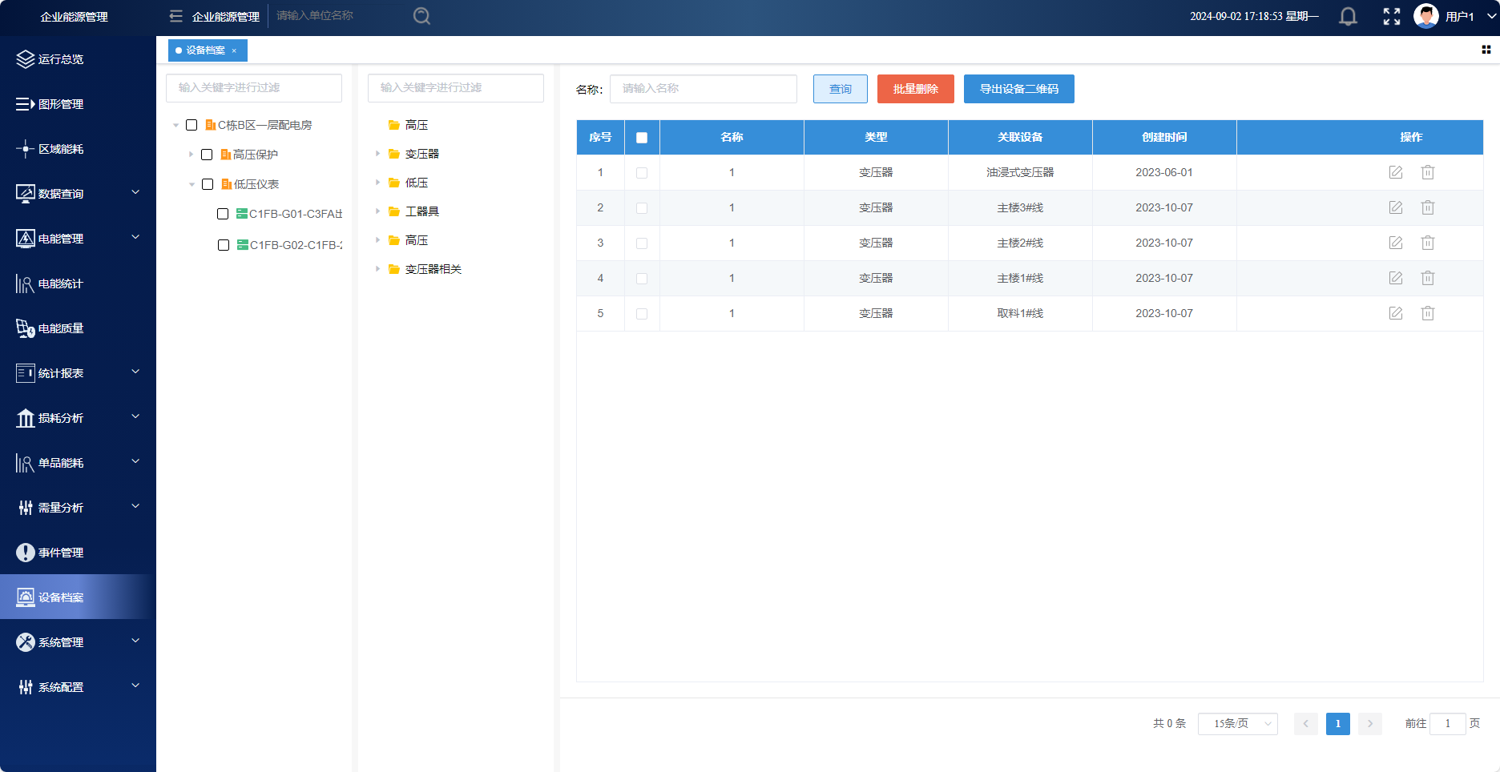Edit row 1 油浸式变压器 record
The width and height of the screenshot is (1500, 772).
point(1396,172)
